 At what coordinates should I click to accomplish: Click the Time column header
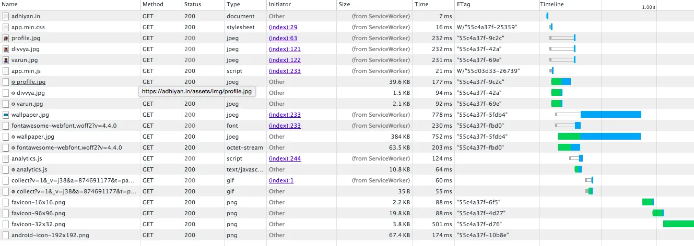click(x=421, y=4)
